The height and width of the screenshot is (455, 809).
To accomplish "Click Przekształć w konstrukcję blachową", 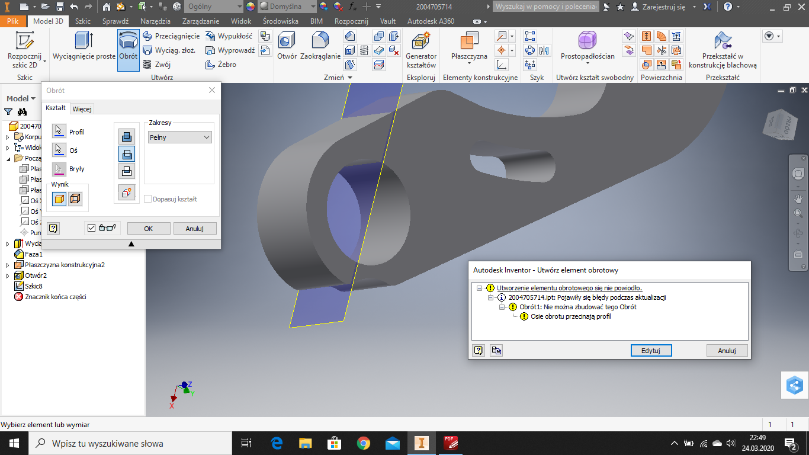I will 723,50.
